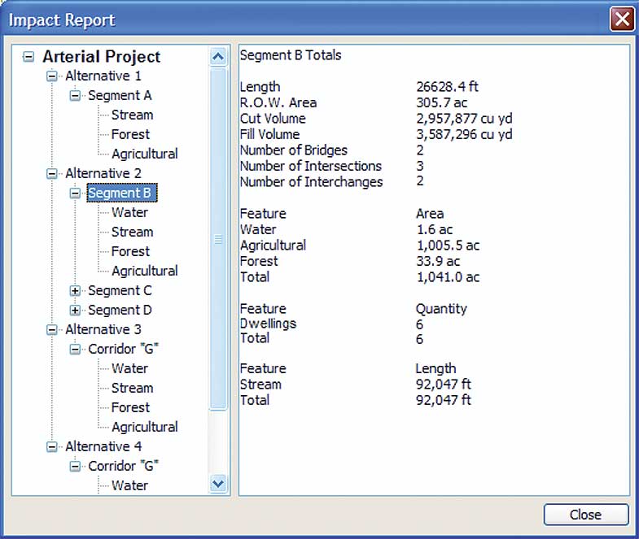The width and height of the screenshot is (639, 539).
Task: Select Agricultural under Segment B
Action: pos(144,272)
